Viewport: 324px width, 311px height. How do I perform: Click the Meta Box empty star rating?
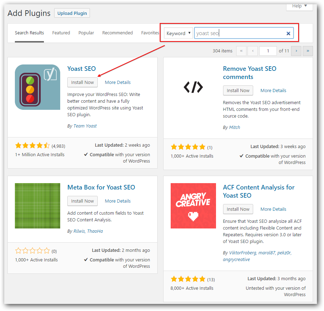click(x=33, y=251)
